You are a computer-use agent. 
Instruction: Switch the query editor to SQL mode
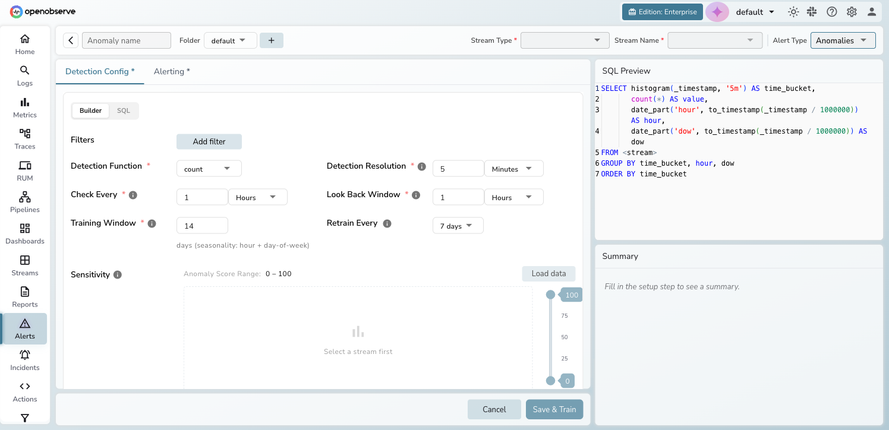point(123,110)
